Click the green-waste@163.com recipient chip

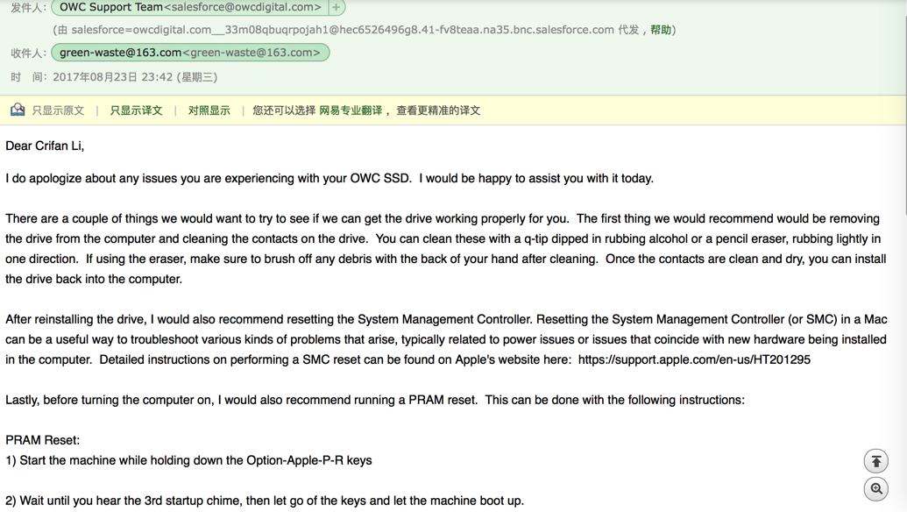pyautogui.click(x=190, y=53)
